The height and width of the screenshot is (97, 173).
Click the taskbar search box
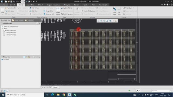click(25, 95)
